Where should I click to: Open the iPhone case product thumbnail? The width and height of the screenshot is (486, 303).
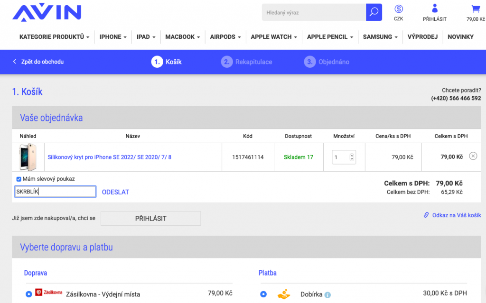[28, 157]
